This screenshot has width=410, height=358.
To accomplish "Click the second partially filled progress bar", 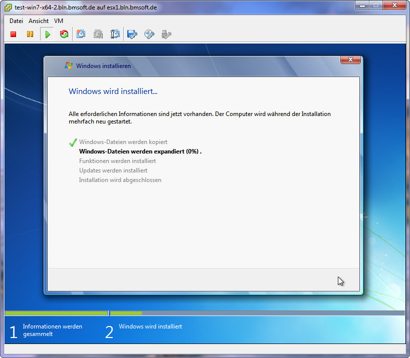I will coord(258,313).
